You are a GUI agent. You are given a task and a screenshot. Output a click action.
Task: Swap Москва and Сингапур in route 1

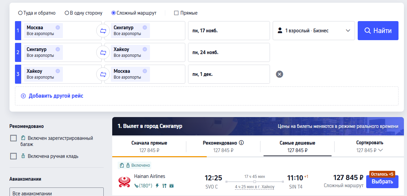[x=103, y=31]
